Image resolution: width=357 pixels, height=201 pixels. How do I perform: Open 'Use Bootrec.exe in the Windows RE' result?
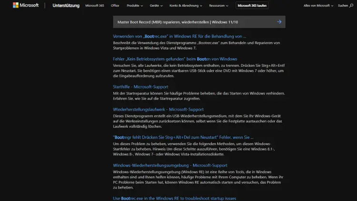(x=174, y=198)
